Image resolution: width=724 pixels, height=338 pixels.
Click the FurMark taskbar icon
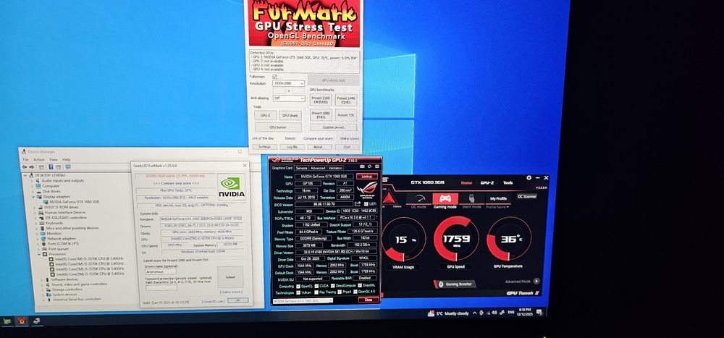pyautogui.click(x=21, y=321)
